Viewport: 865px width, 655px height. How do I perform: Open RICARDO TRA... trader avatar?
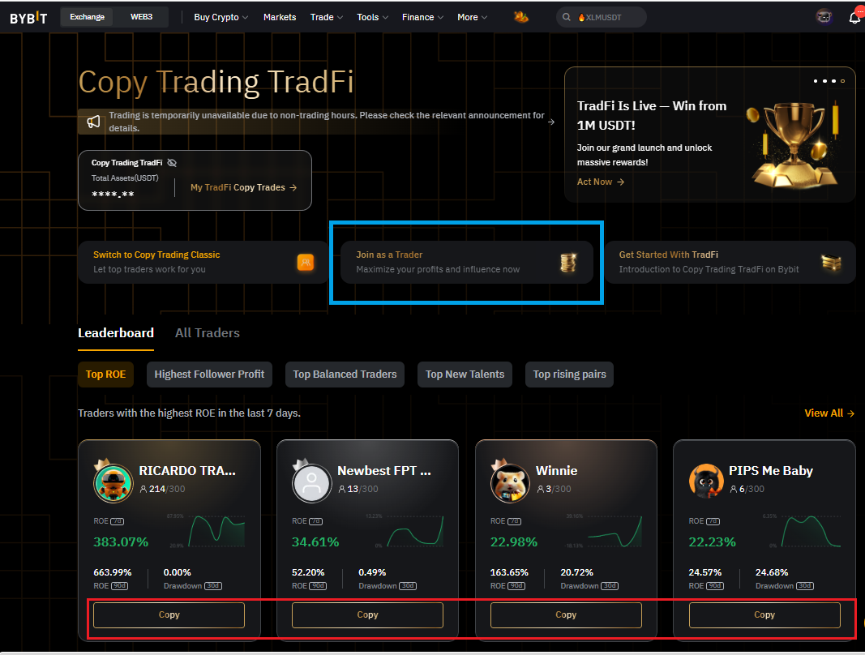tap(113, 483)
